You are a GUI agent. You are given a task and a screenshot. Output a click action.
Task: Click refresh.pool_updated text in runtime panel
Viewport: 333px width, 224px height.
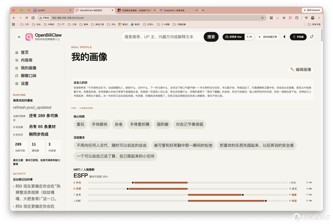(x=32, y=108)
